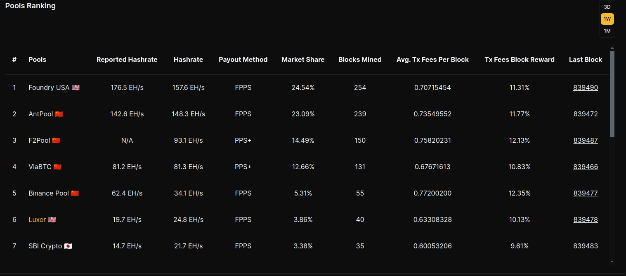Image resolution: width=626 pixels, height=276 pixels.
Task: Click the Avg. Tx Fees Per Block header
Action: point(432,59)
